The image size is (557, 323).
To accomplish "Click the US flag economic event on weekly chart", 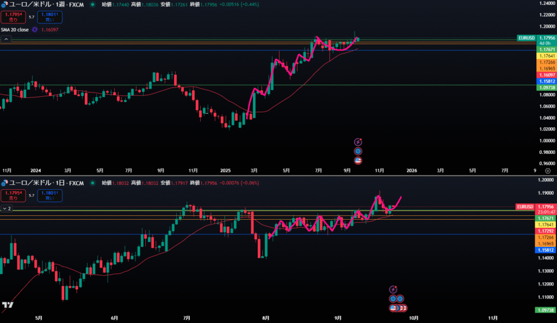I will pos(358,160).
